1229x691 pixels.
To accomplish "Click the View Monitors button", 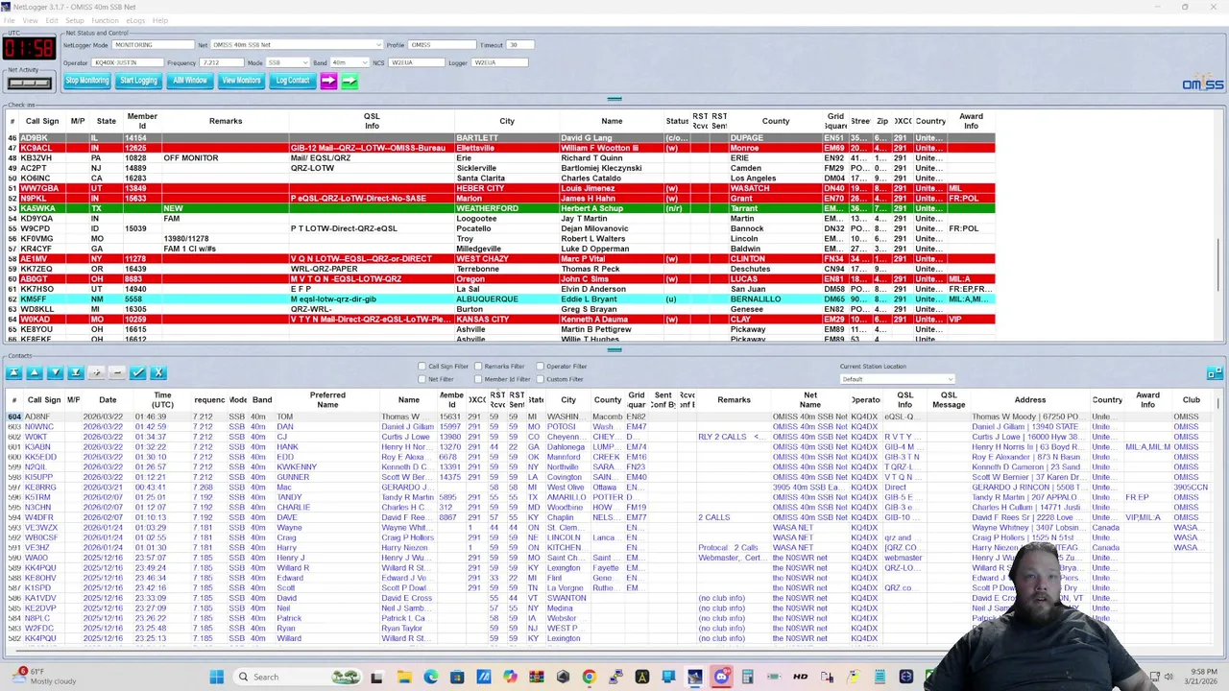I will click(x=241, y=81).
